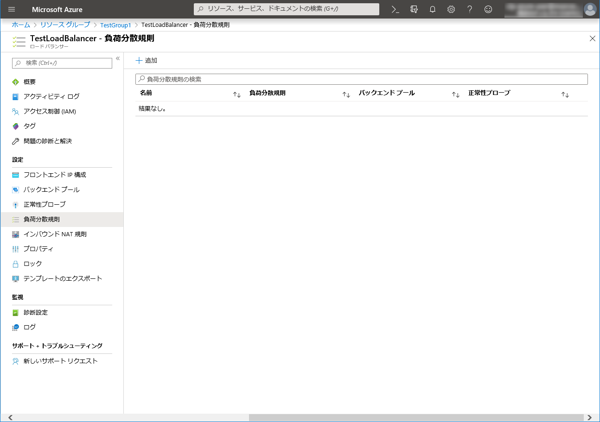This screenshot has width=600, height=422.
Task: Select インバウンド NAT 規則 in sidebar
Action: tap(55, 234)
